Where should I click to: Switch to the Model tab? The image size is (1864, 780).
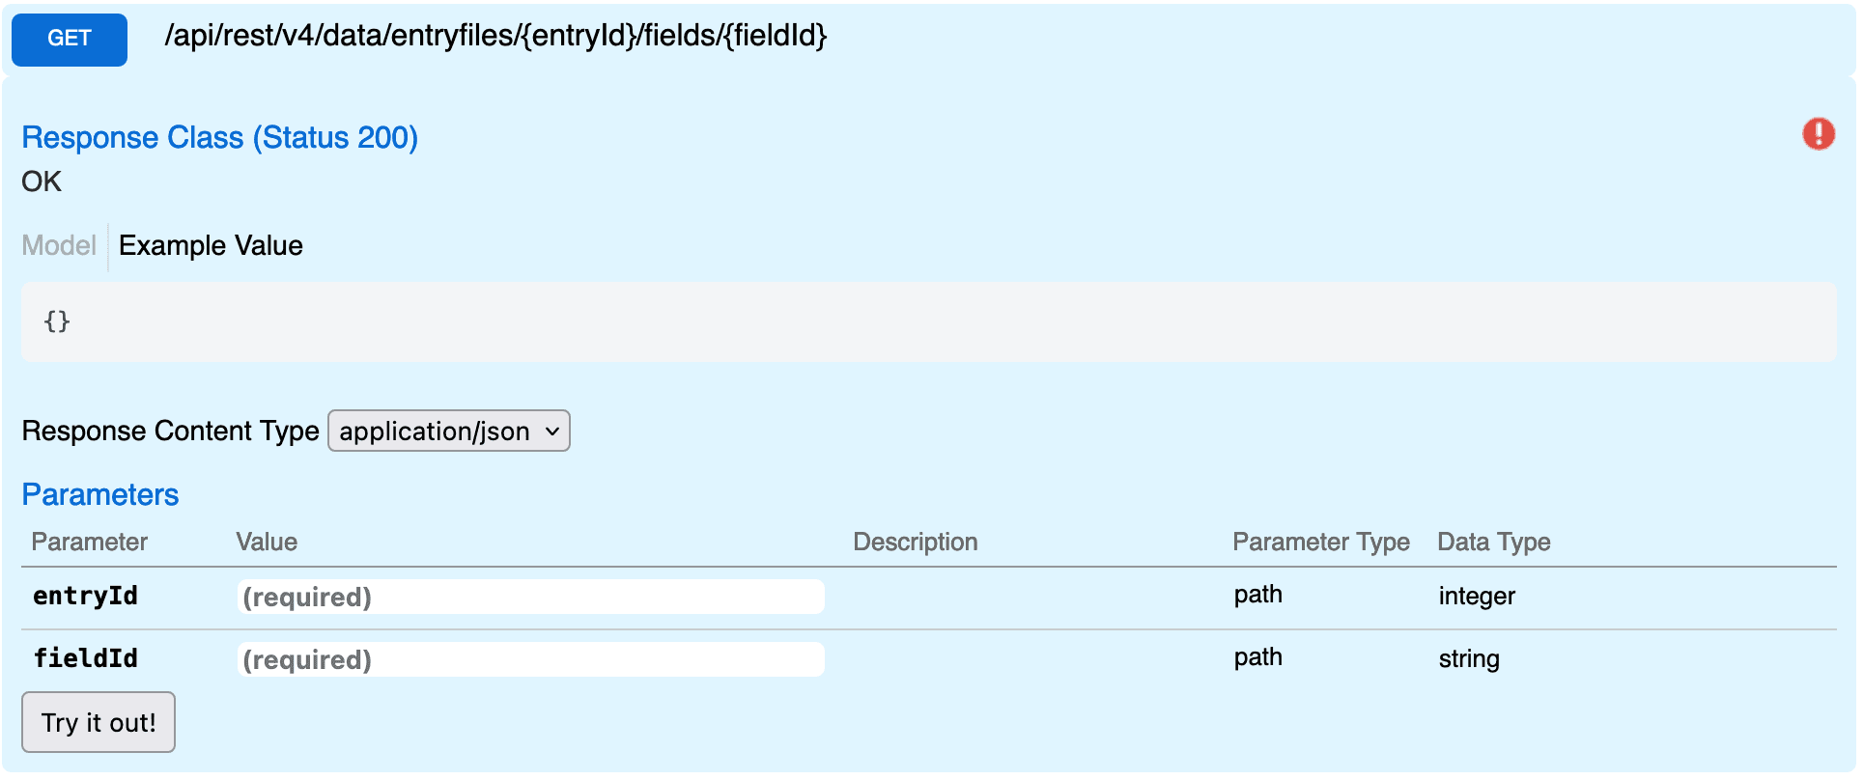click(59, 245)
